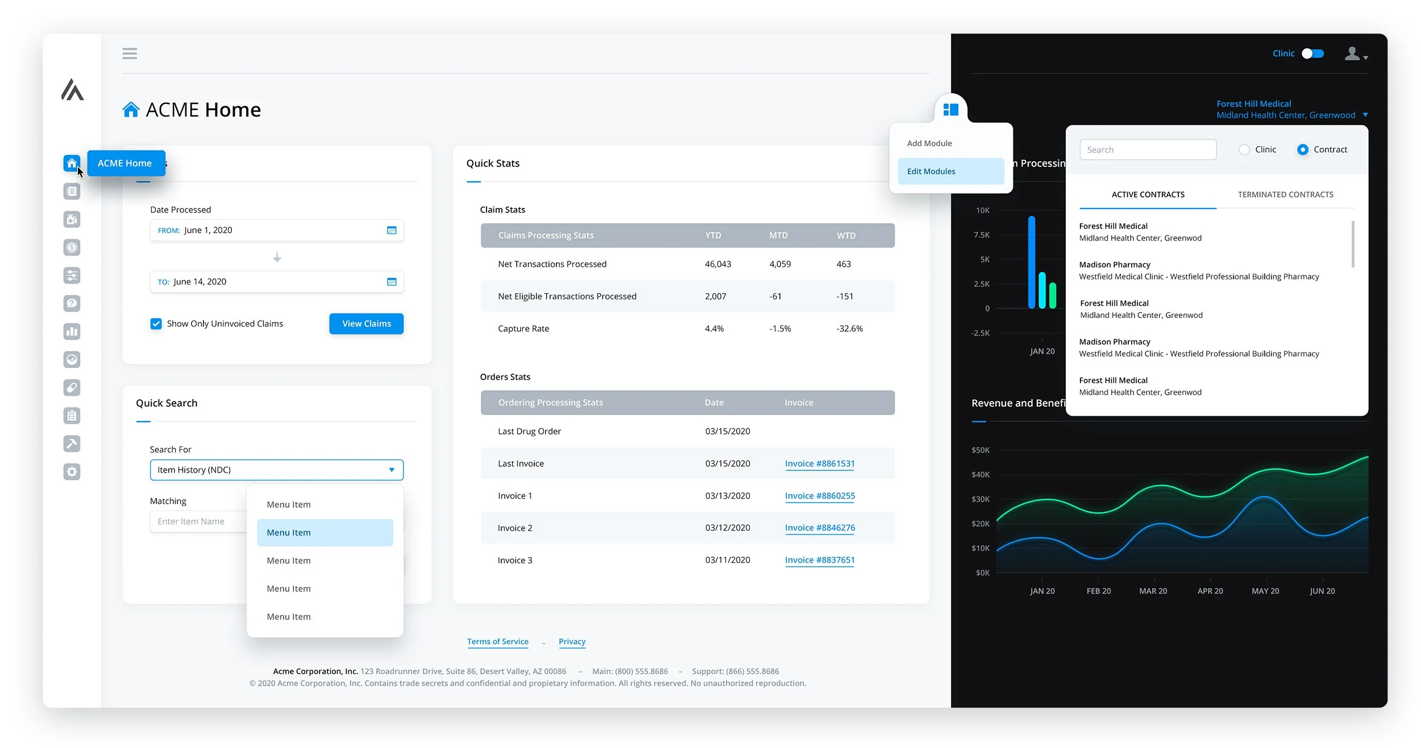This screenshot has height=748, width=1421.
Task: Open the sliders sidebar icon
Action: click(x=72, y=275)
